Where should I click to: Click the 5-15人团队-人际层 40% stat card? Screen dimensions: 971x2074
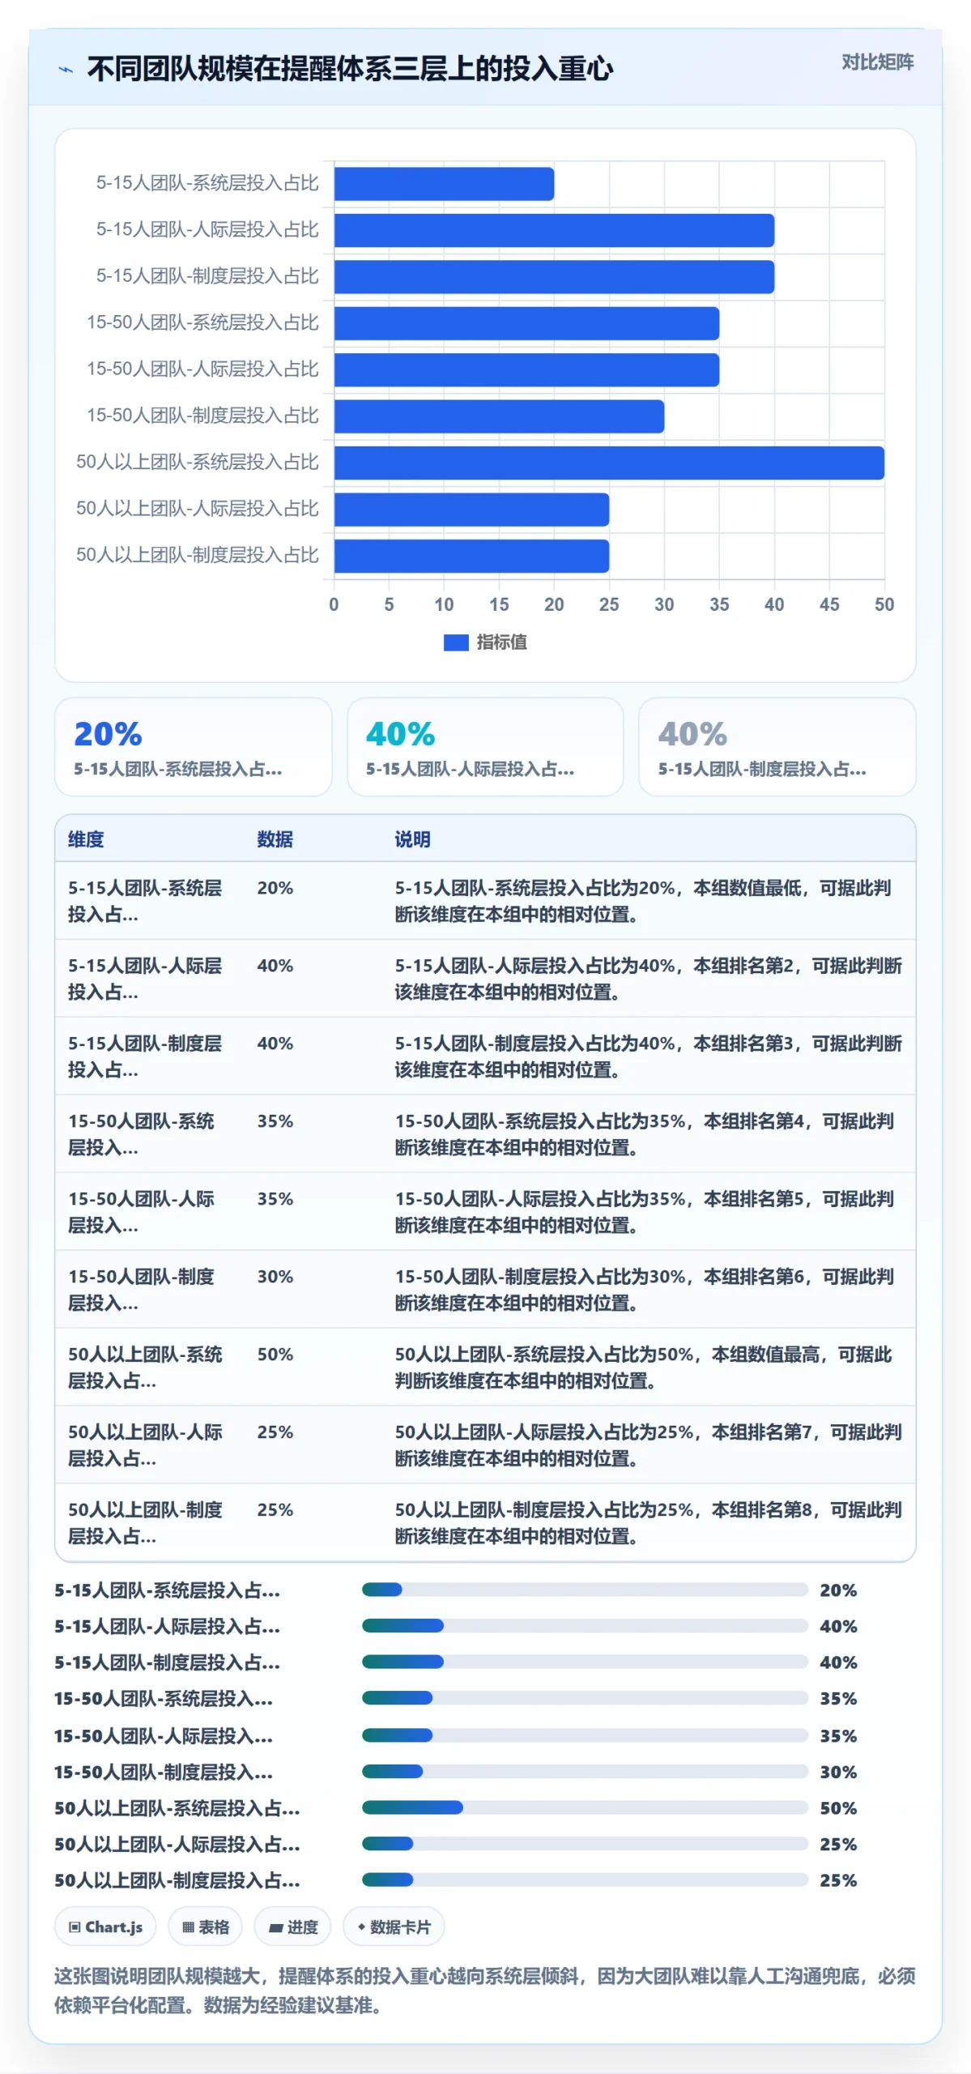pos(485,747)
